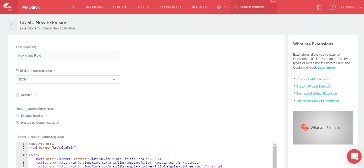
Task: Click the Extension source code label
Action: coord(40,137)
